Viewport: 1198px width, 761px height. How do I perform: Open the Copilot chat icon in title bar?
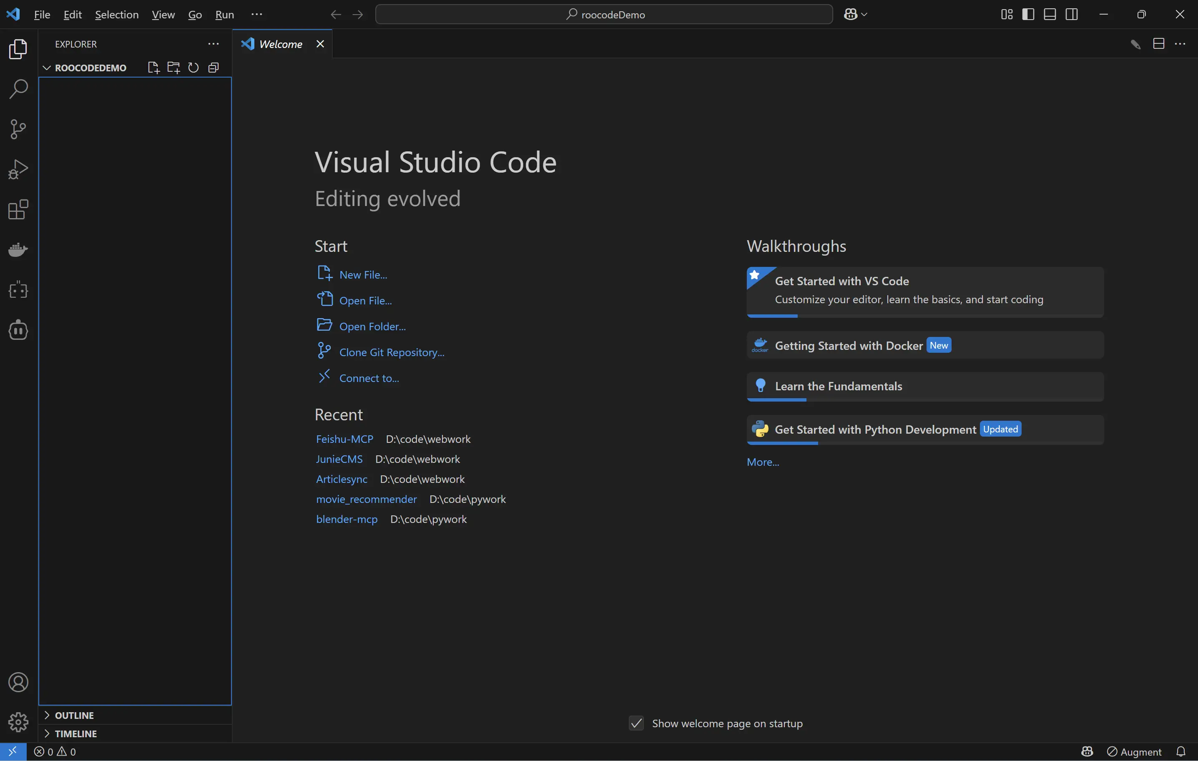click(850, 15)
